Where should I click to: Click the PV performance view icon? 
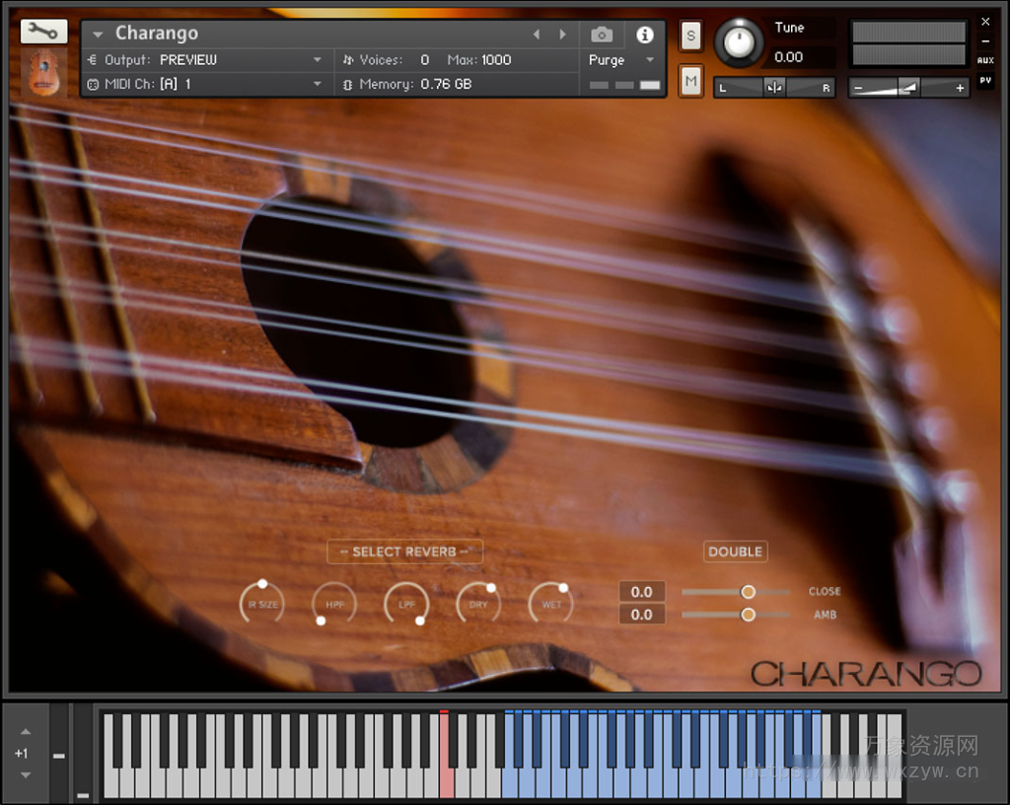click(x=985, y=79)
